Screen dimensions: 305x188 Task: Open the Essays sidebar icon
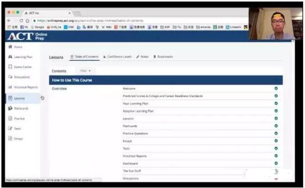[x=10, y=138]
